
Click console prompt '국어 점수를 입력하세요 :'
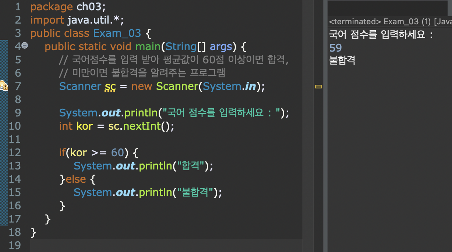click(x=381, y=35)
